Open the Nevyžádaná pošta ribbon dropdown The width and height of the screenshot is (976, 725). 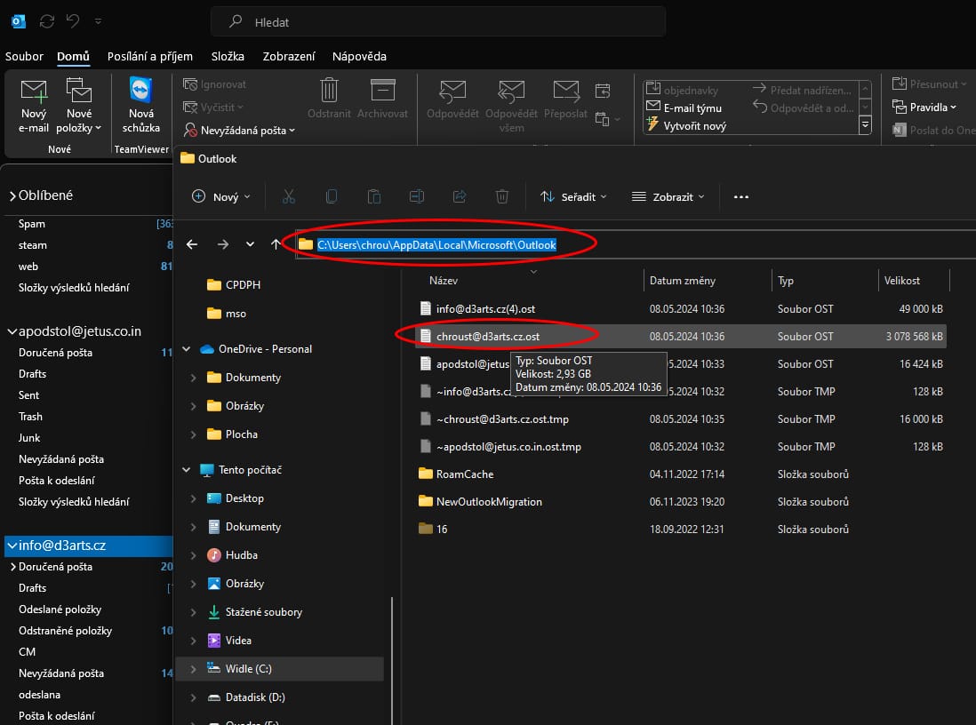(239, 130)
